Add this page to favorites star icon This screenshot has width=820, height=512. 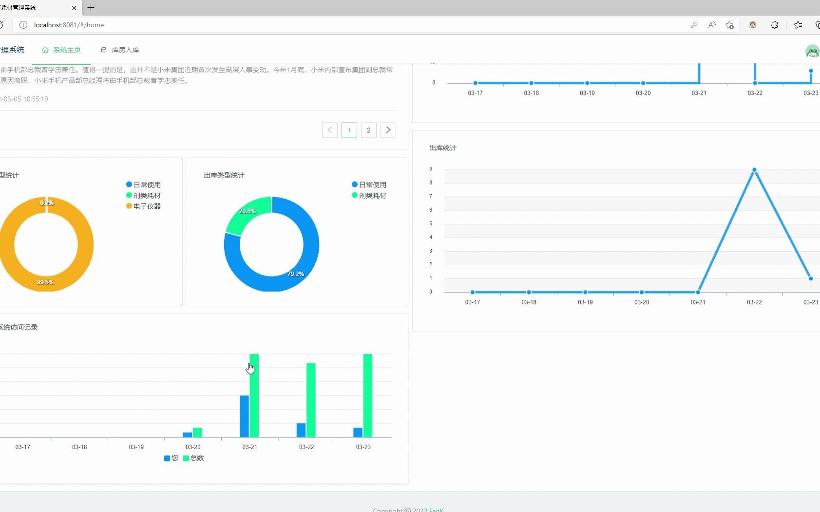coord(729,25)
